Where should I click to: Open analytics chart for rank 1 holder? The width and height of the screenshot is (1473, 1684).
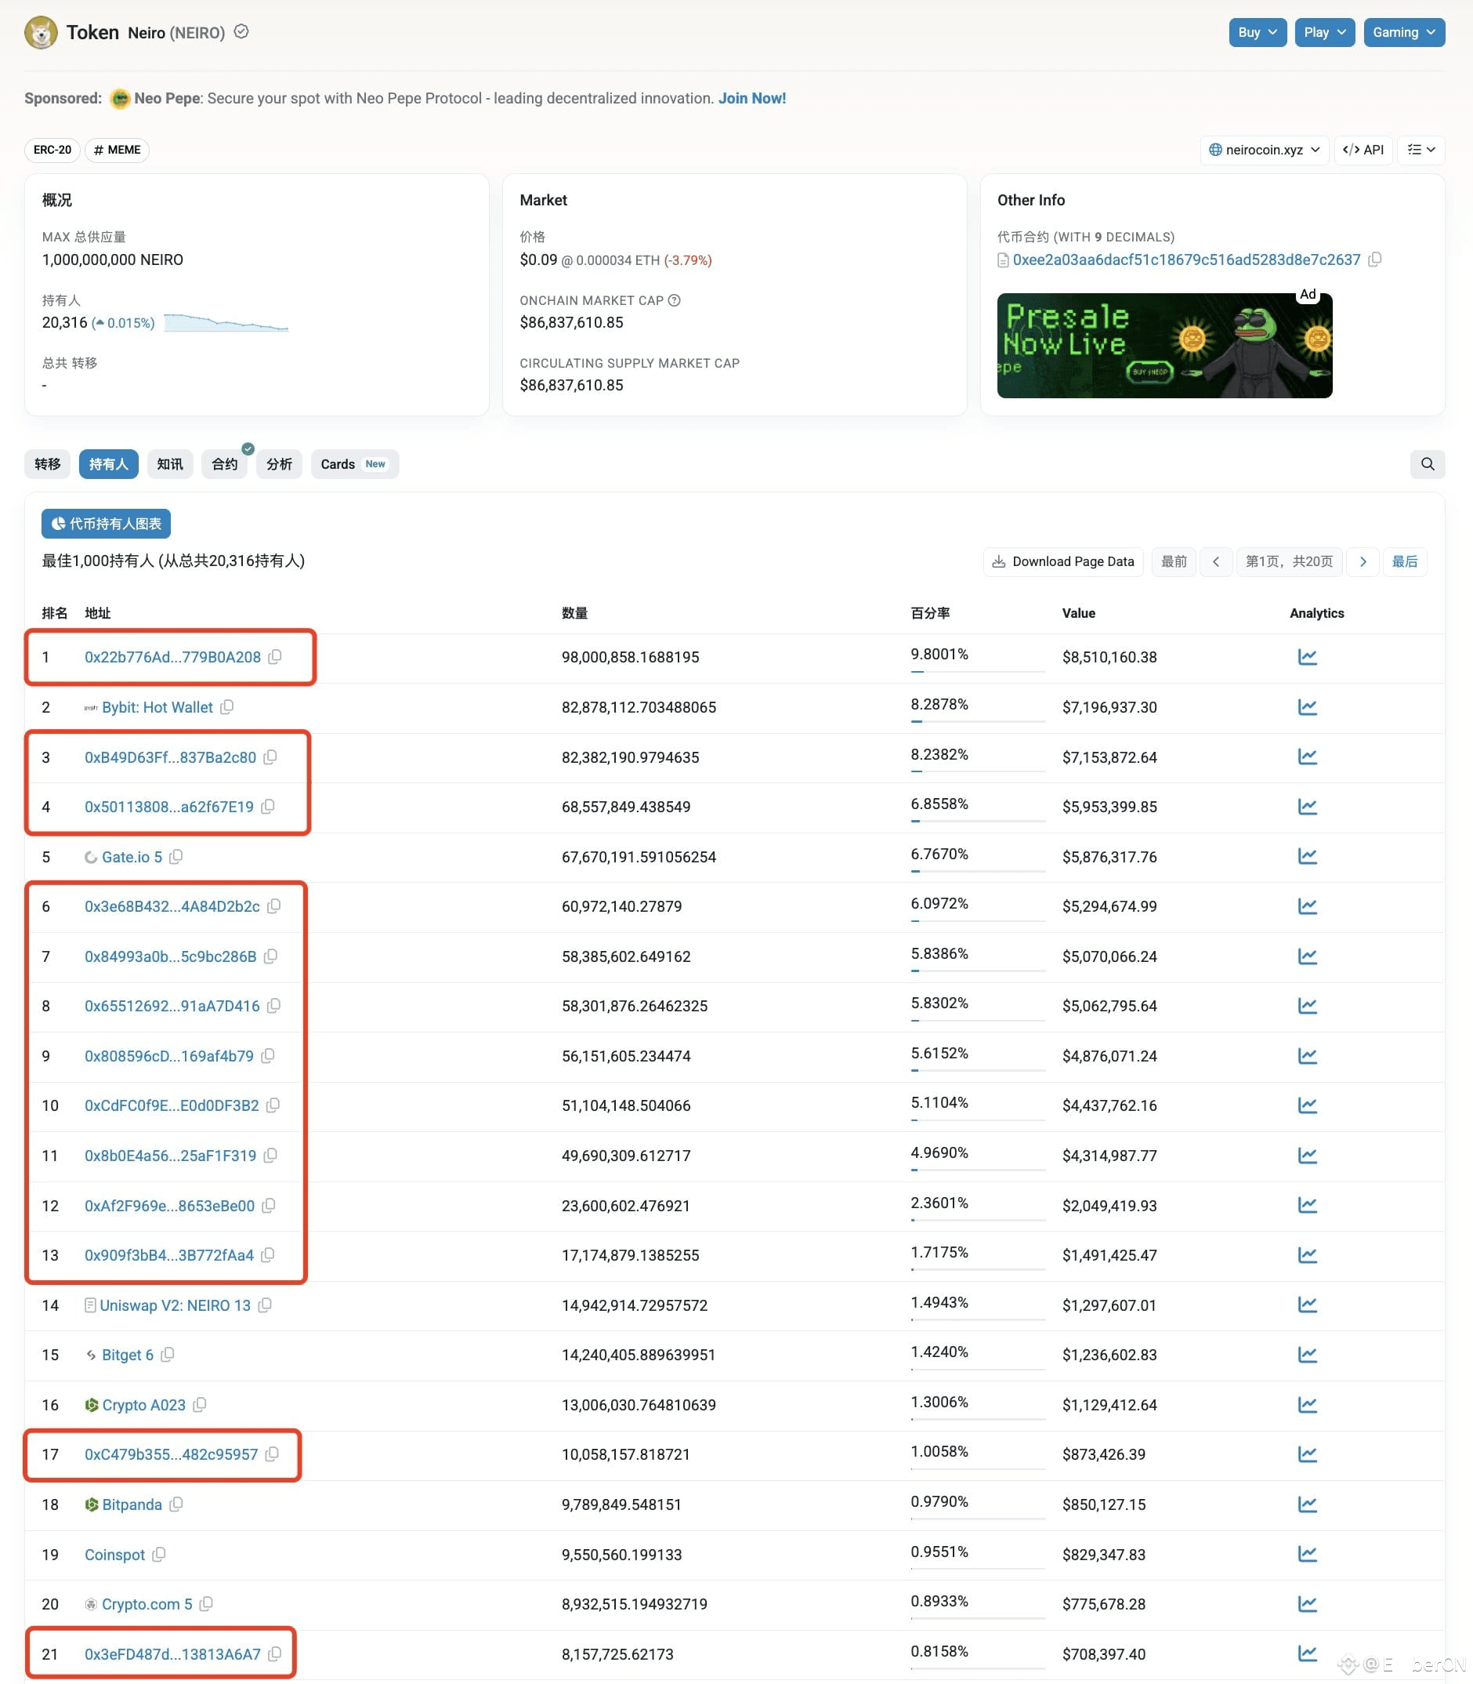coord(1307,657)
